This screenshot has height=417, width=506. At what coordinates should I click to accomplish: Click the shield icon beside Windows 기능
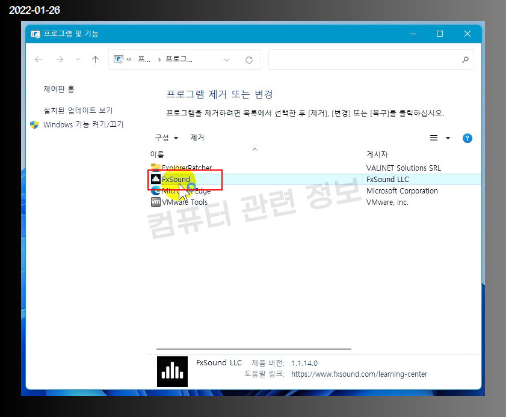[x=34, y=125]
